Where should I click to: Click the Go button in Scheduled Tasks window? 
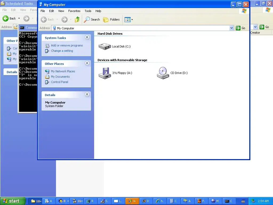coord(264,27)
